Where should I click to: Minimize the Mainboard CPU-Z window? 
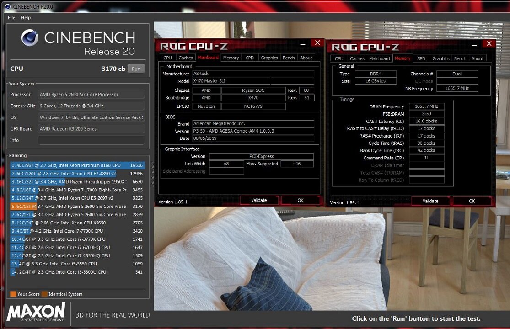(x=303, y=44)
